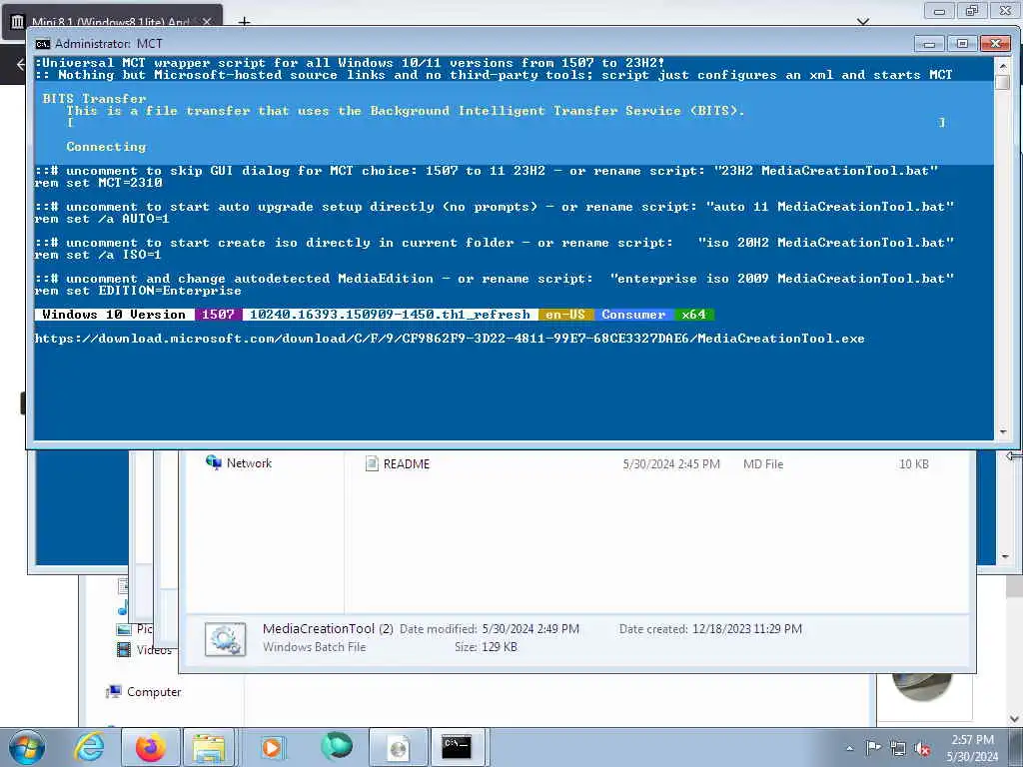1023x767 pixels.
Task: Launch Internet Explorer from the taskbar
Action: [x=89, y=747]
